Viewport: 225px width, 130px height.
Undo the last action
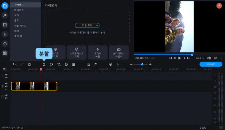tap(15, 65)
